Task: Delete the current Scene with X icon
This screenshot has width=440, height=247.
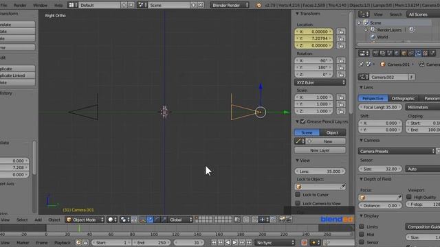Action: pyautogui.click(x=201, y=5)
